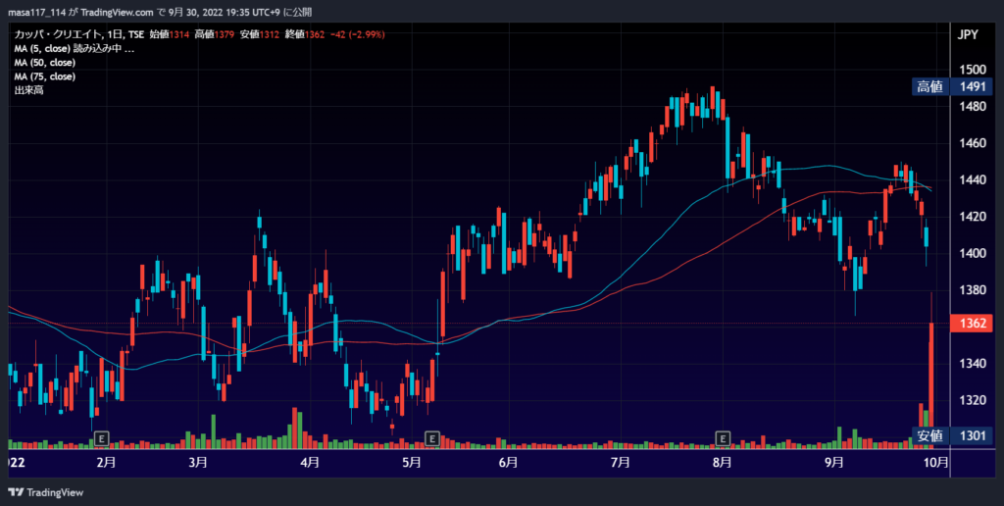Click the 1480 price axis value

click(974, 106)
